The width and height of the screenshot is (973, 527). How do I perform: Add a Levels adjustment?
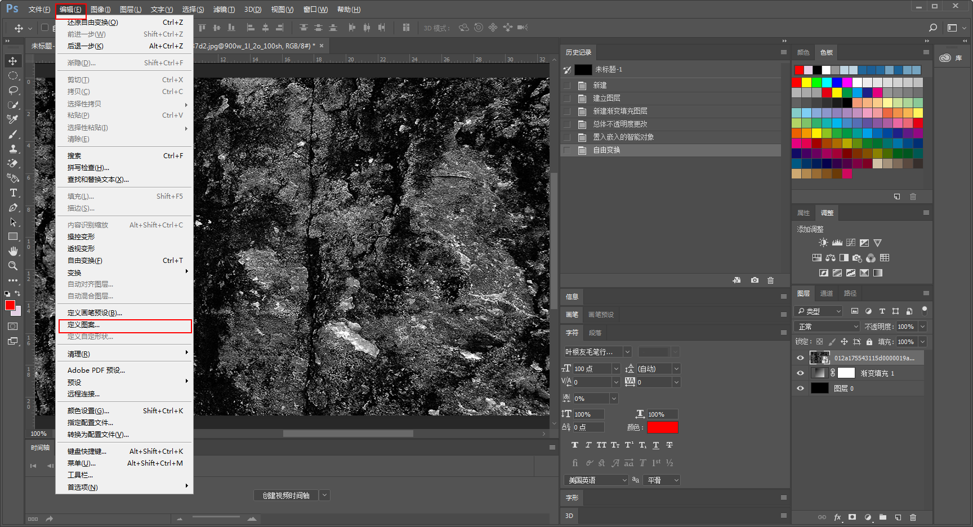[x=837, y=243]
